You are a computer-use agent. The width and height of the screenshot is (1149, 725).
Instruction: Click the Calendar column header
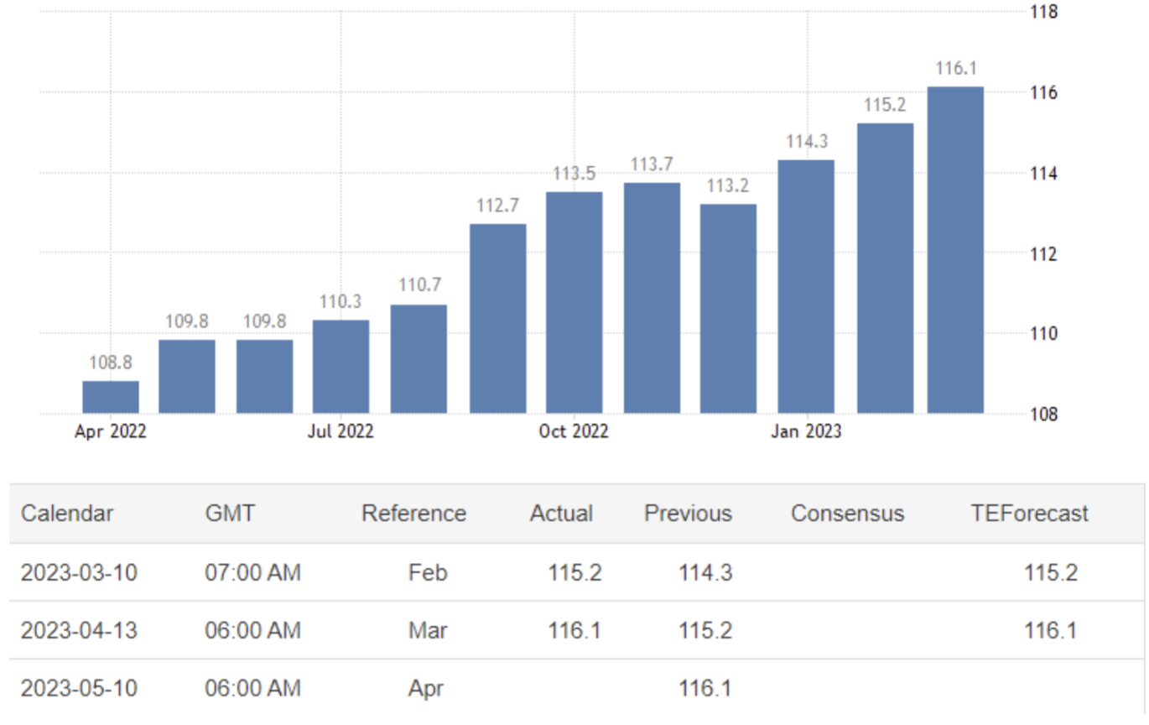click(x=67, y=514)
